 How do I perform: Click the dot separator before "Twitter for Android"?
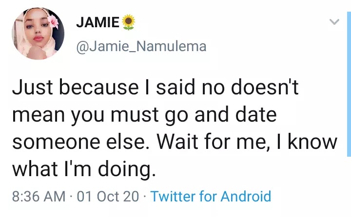(x=145, y=197)
